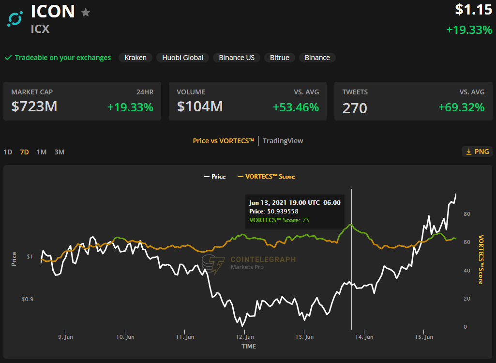
Task: Switch to the TradingView tab
Action: (x=283, y=141)
